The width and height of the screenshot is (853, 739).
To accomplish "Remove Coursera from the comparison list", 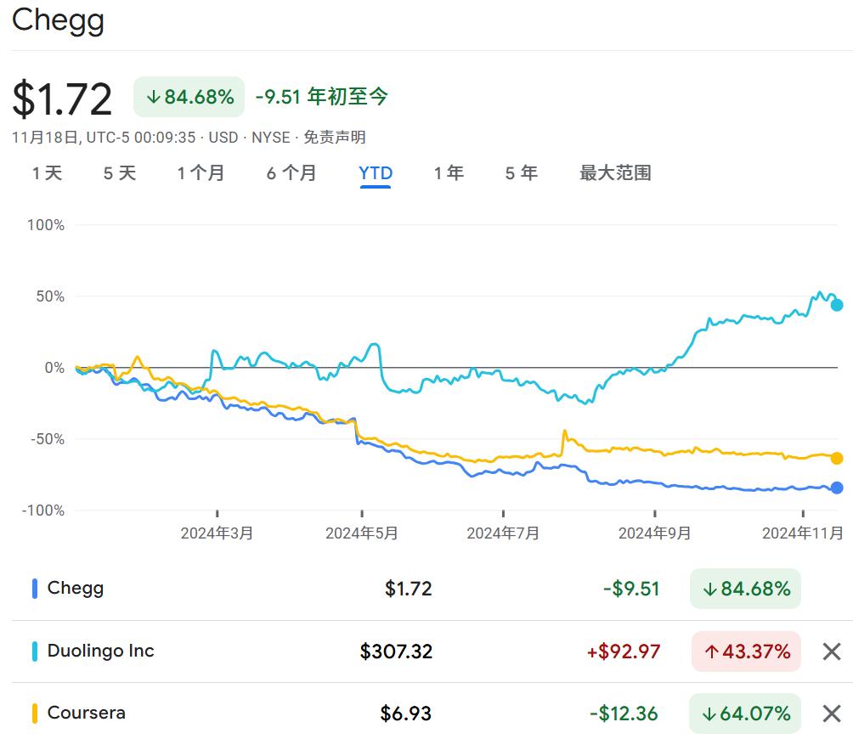I will coord(831,714).
